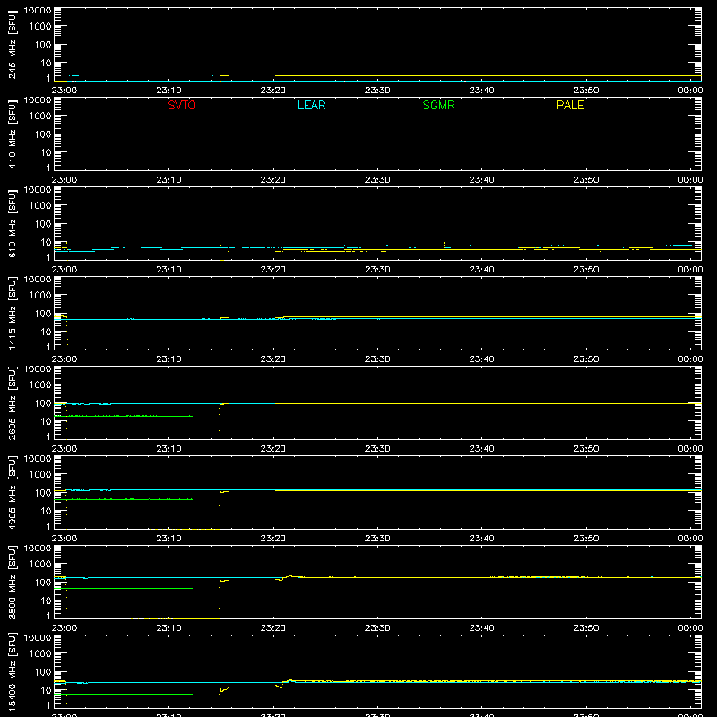Click the 23:00 tick of the 8800 MHz panel

65,628
